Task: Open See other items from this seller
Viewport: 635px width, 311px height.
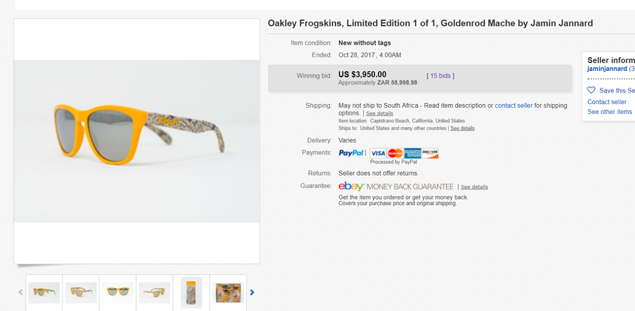Action: tap(609, 111)
